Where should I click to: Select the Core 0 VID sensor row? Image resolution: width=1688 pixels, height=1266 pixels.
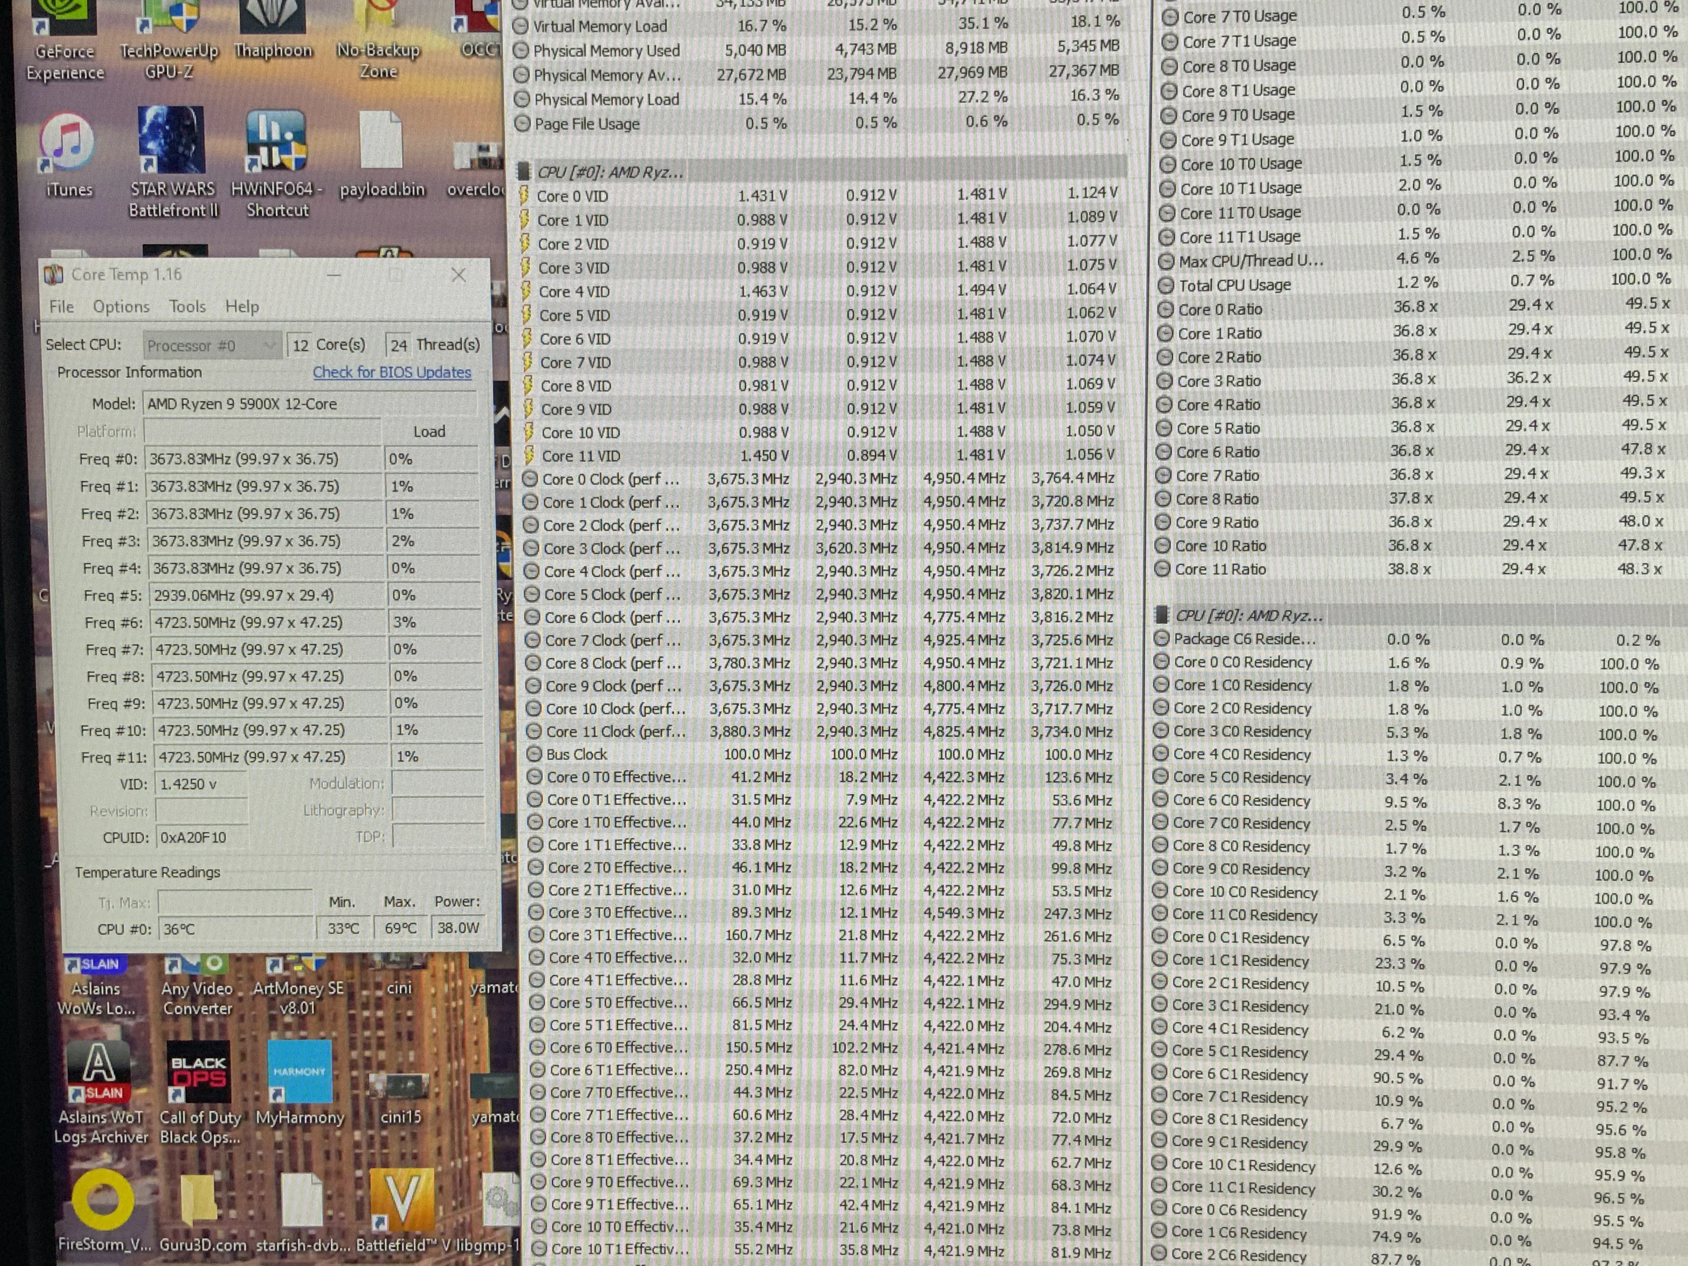[821, 196]
